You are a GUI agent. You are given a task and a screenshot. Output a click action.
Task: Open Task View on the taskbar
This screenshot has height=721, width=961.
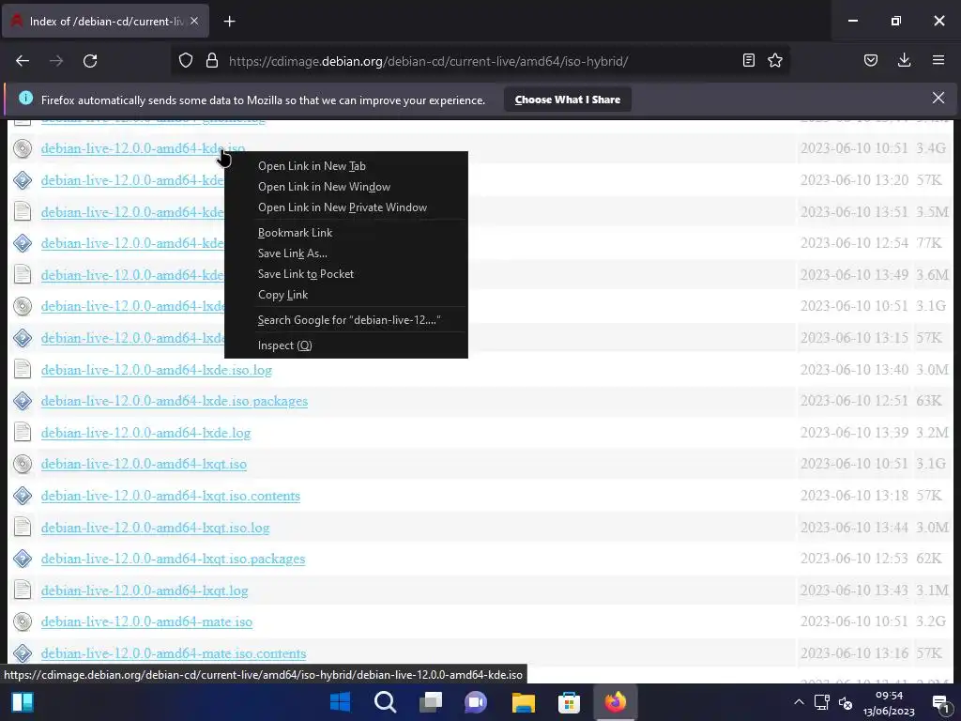coord(431,702)
